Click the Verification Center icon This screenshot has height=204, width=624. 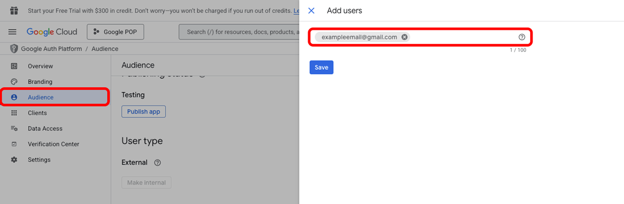click(x=14, y=144)
